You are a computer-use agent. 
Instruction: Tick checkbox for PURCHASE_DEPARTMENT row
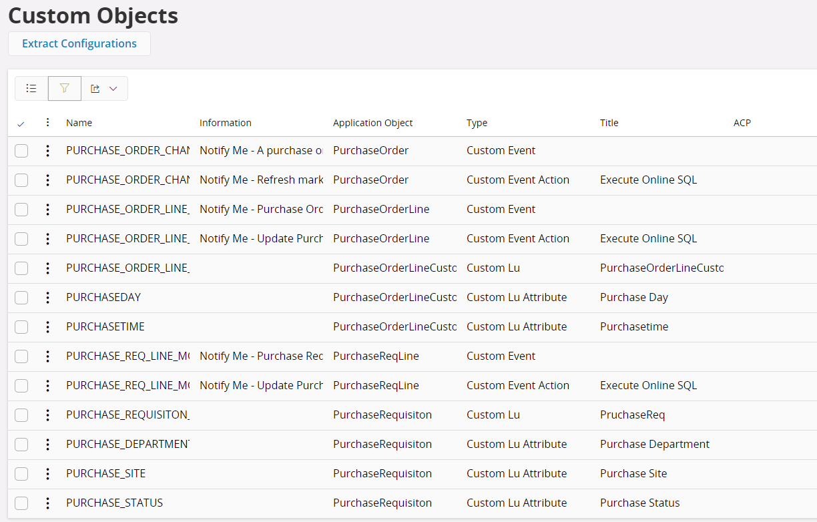pyautogui.click(x=21, y=445)
